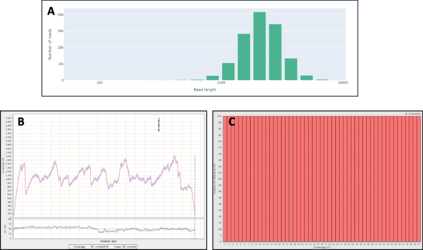Viewport: 423px width, 250px height.
Task: Click the 'Position (bp)' axis title
Action: click(109, 241)
